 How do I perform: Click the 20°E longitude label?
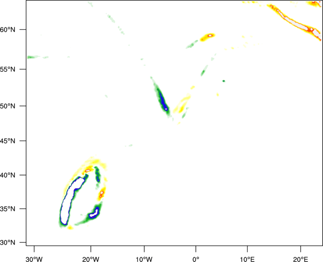301,259
